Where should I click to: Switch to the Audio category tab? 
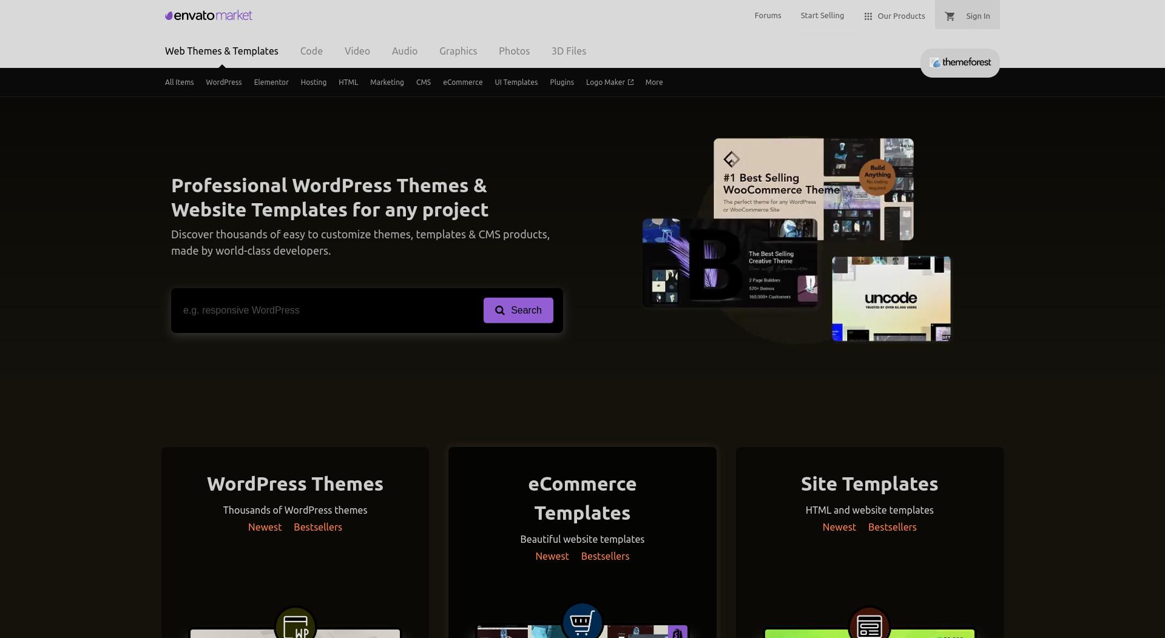tap(405, 51)
